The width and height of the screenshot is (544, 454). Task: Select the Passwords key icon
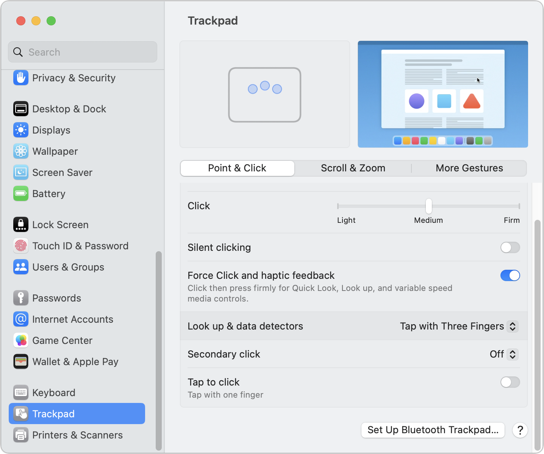point(21,298)
